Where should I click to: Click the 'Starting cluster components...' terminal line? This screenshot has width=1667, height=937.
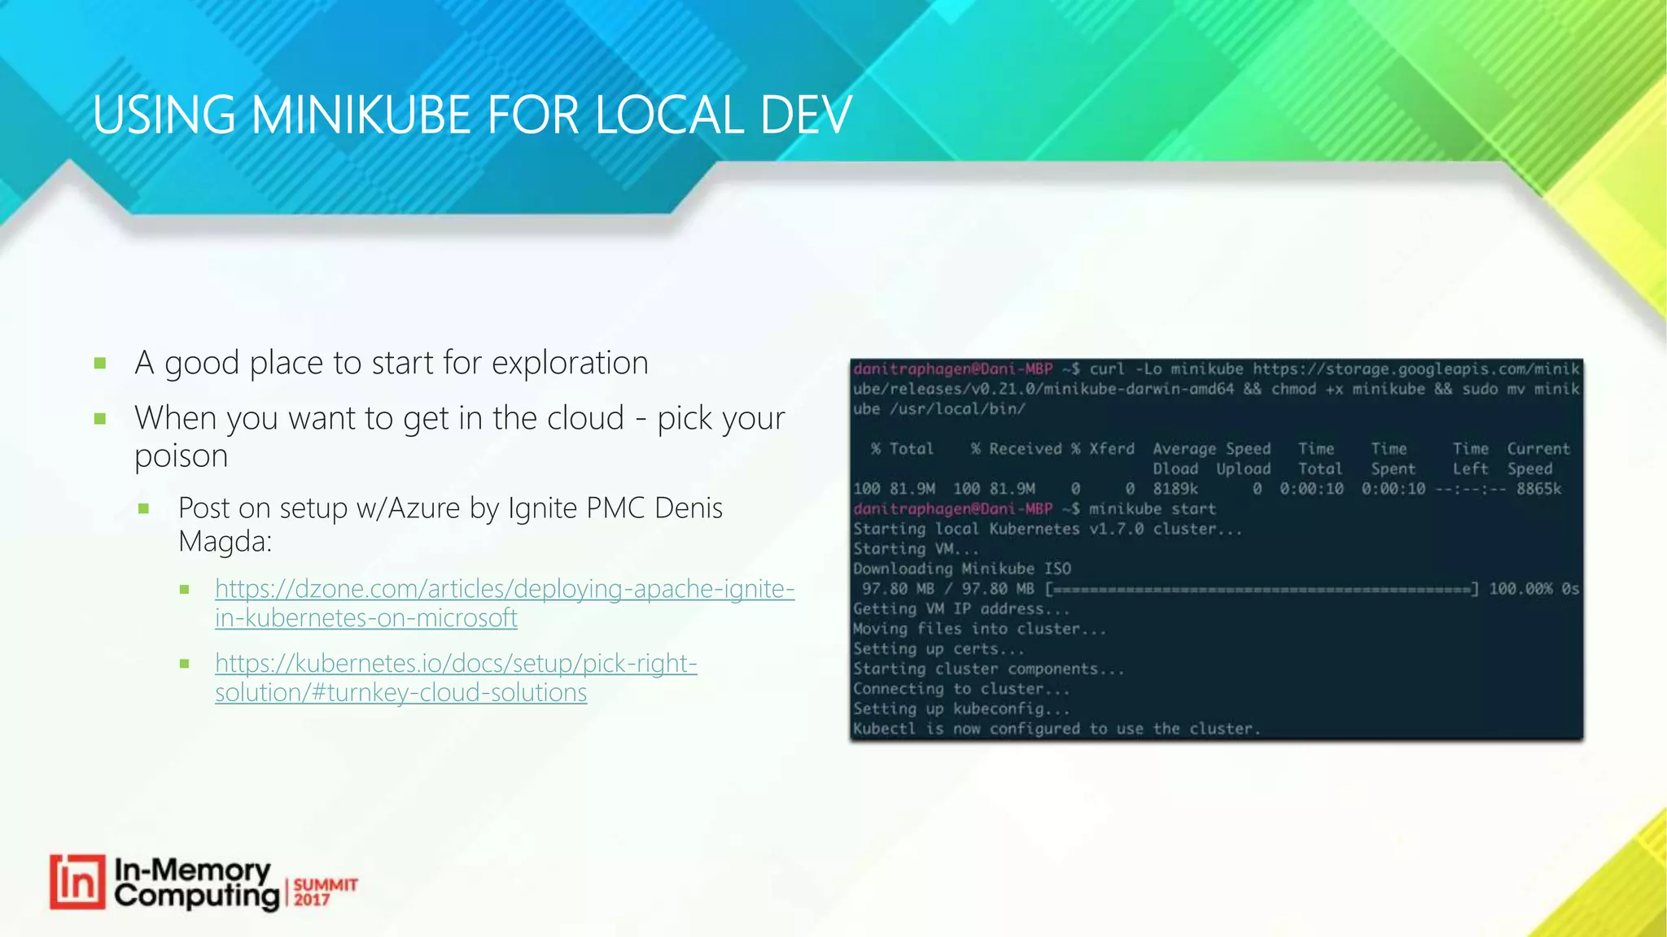[x=988, y=669]
